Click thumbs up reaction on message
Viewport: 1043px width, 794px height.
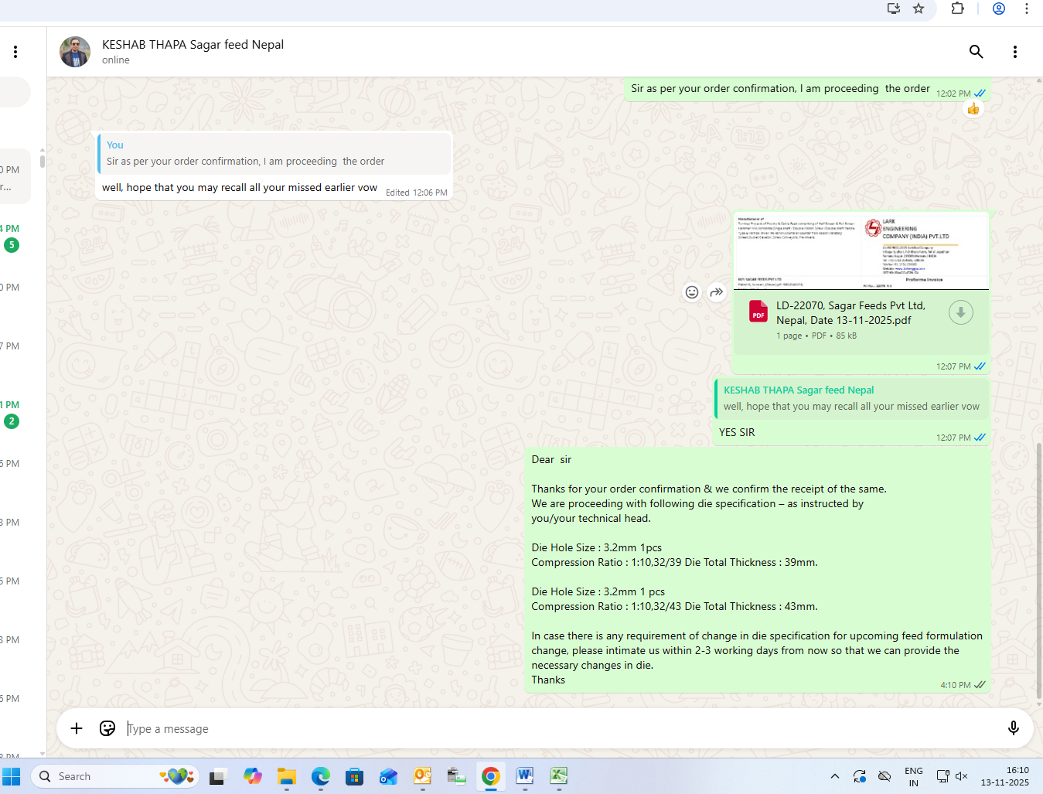tap(973, 109)
